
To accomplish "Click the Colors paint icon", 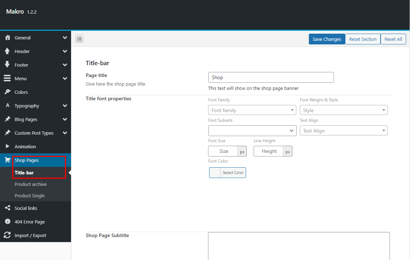I will [x=8, y=92].
